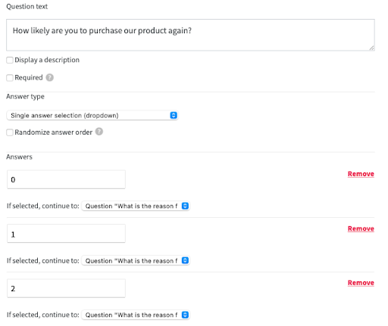Open the continue-to dropdown for answer 1
The height and width of the screenshot is (326, 388).
(x=136, y=260)
